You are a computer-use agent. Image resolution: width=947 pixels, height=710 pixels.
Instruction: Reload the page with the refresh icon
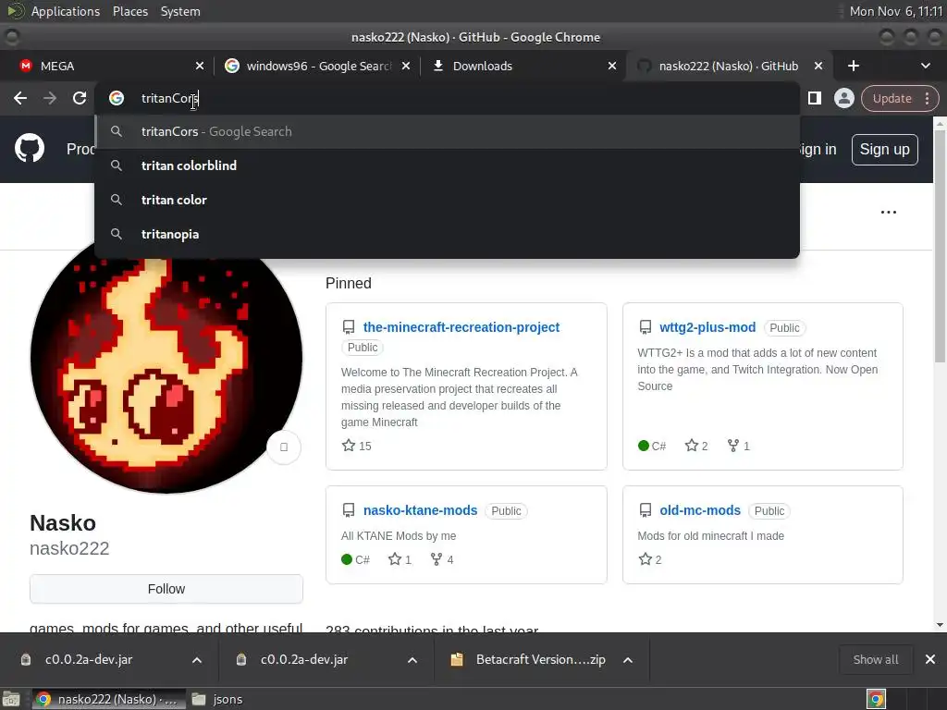(80, 98)
